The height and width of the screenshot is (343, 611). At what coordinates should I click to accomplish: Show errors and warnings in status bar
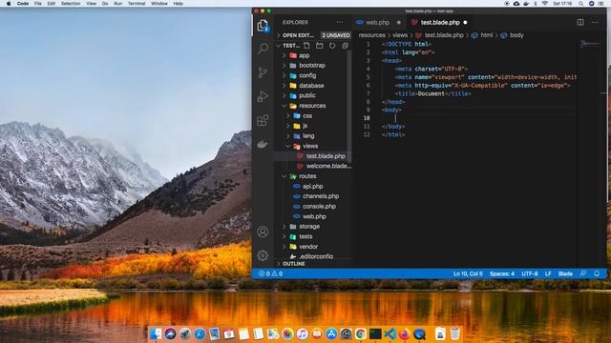click(x=271, y=273)
